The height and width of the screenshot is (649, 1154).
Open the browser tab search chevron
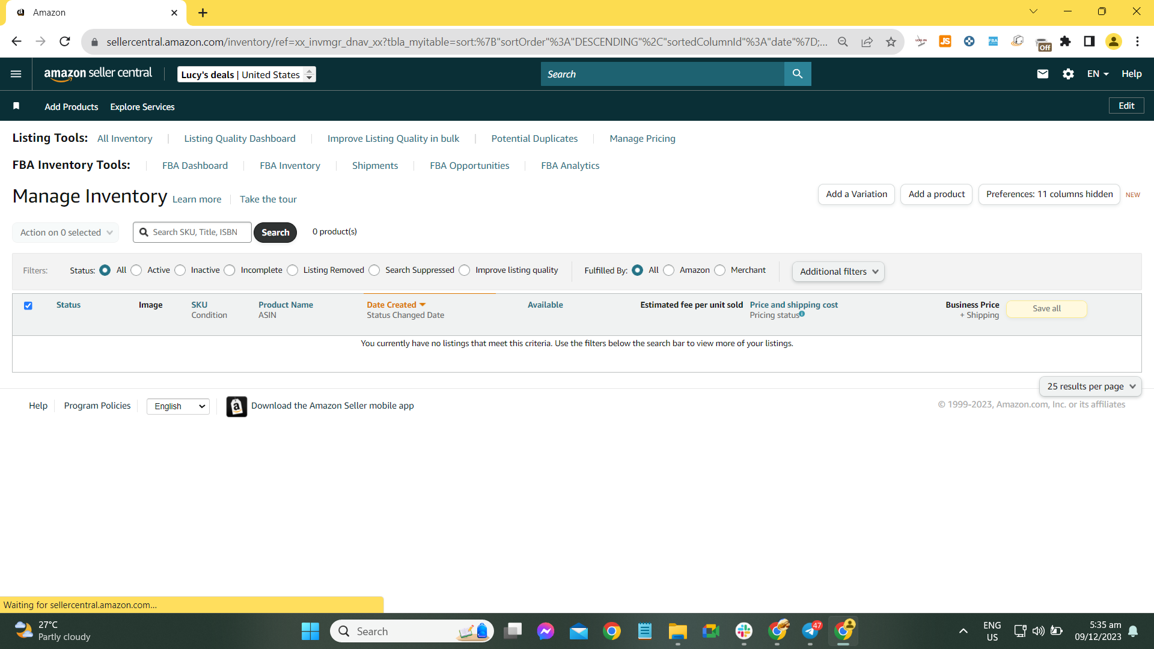click(1033, 11)
